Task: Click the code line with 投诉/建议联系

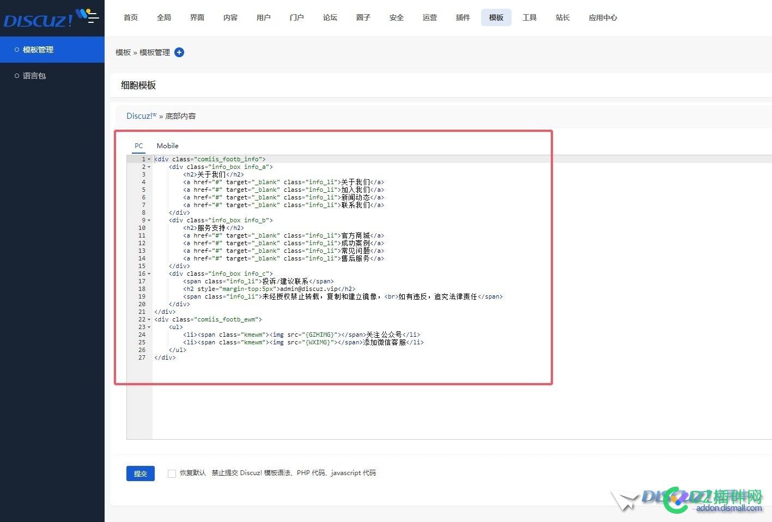Action: pos(258,282)
